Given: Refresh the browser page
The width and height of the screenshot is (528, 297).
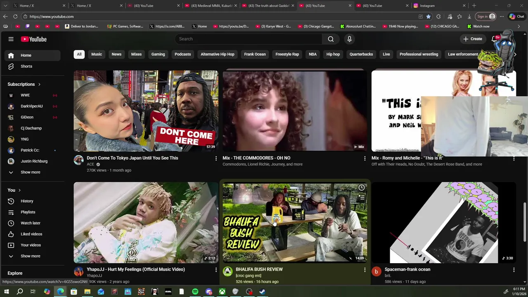Looking at the screenshot, I should click(15, 16).
